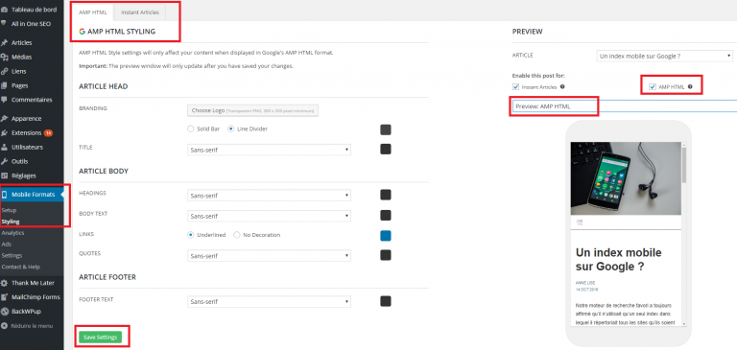The image size is (737, 350).
Task: Click the Save Settings button
Action: coord(100,337)
